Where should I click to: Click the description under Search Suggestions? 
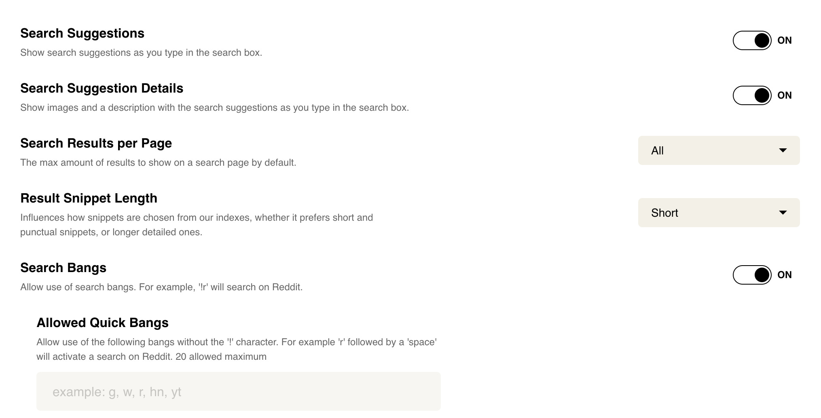pos(141,53)
